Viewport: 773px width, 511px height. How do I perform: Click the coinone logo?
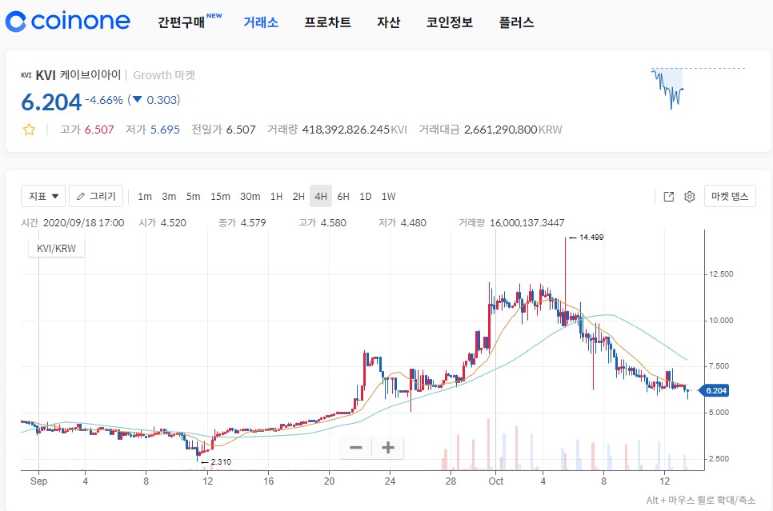[x=67, y=21]
